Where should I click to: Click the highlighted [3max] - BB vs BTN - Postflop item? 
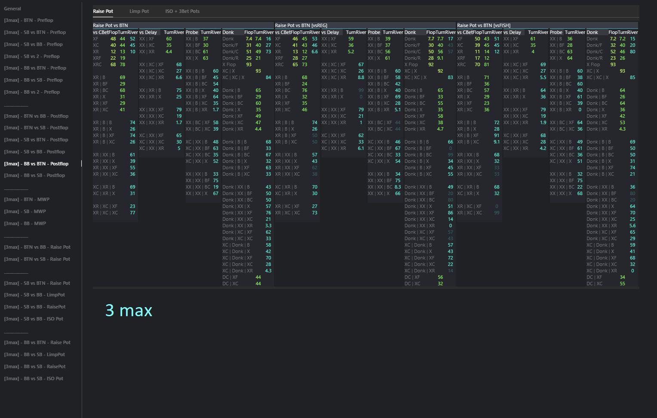click(x=36, y=164)
